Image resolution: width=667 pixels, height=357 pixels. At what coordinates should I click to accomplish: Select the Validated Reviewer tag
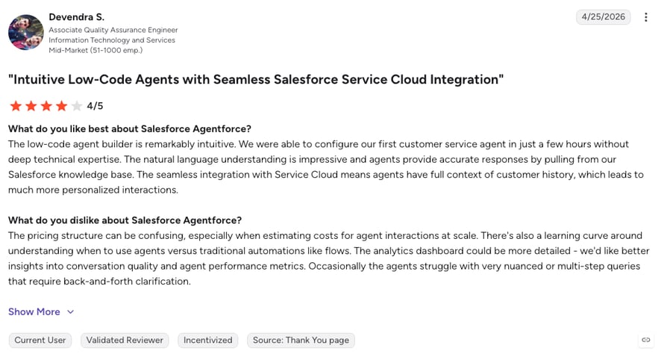point(125,340)
